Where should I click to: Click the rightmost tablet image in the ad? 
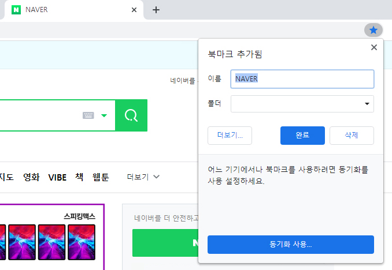click(x=82, y=242)
